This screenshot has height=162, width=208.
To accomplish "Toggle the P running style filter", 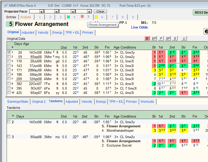I will (161, 39).
